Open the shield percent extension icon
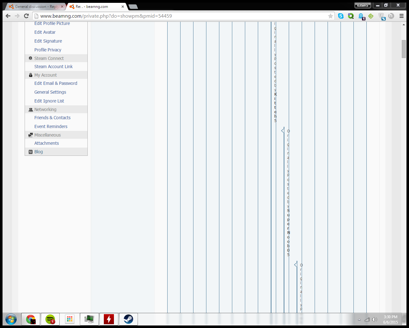Image resolution: width=409 pixels, height=328 pixels. tap(382, 16)
